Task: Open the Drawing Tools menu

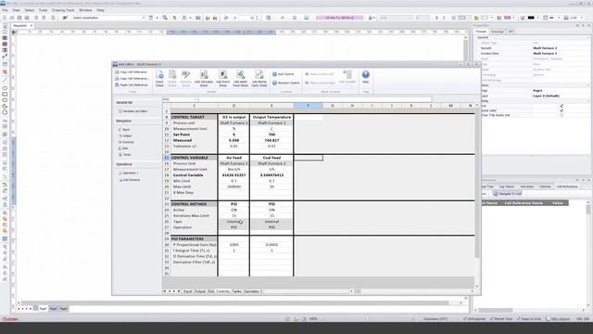Action: (x=63, y=10)
